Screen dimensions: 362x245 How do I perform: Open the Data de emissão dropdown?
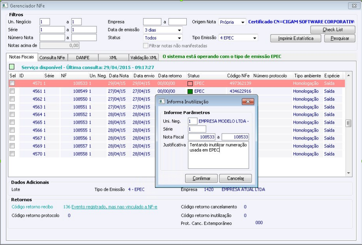tap(179, 30)
